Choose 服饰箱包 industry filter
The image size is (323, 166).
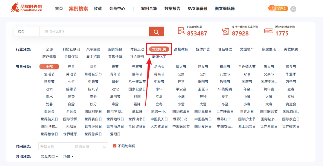point(115,49)
